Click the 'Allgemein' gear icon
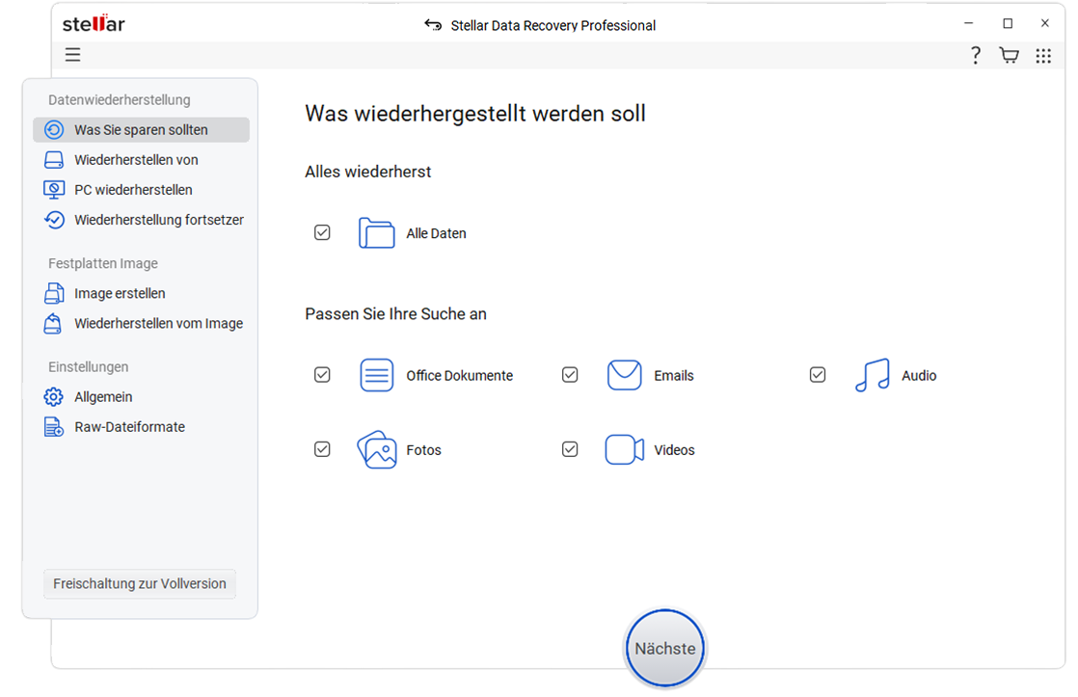The height and width of the screenshot is (697, 1078). 52,396
